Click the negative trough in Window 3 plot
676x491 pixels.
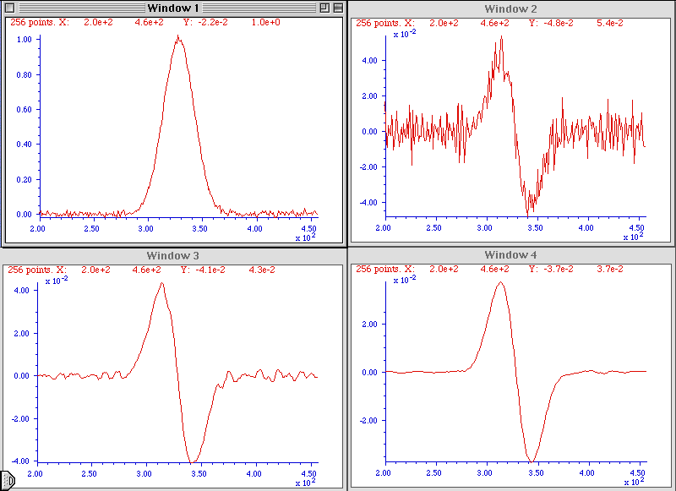[x=194, y=461]
